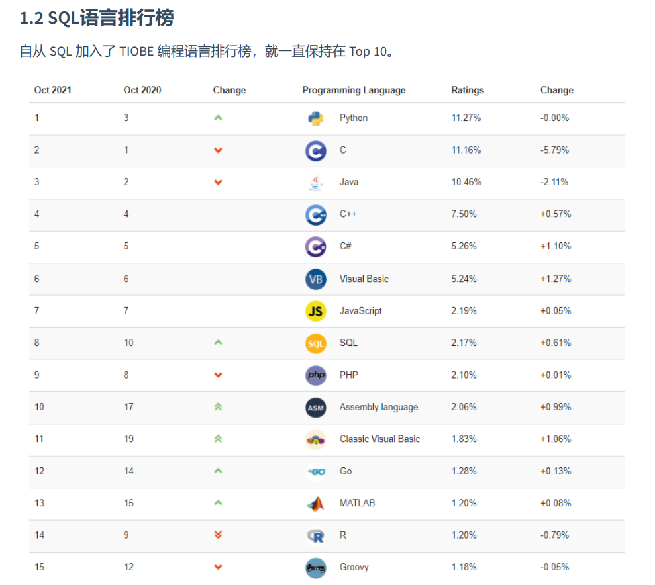The image size is (655, 585).
Task: Click the 'C#' language name
Action: click(346, 246)
